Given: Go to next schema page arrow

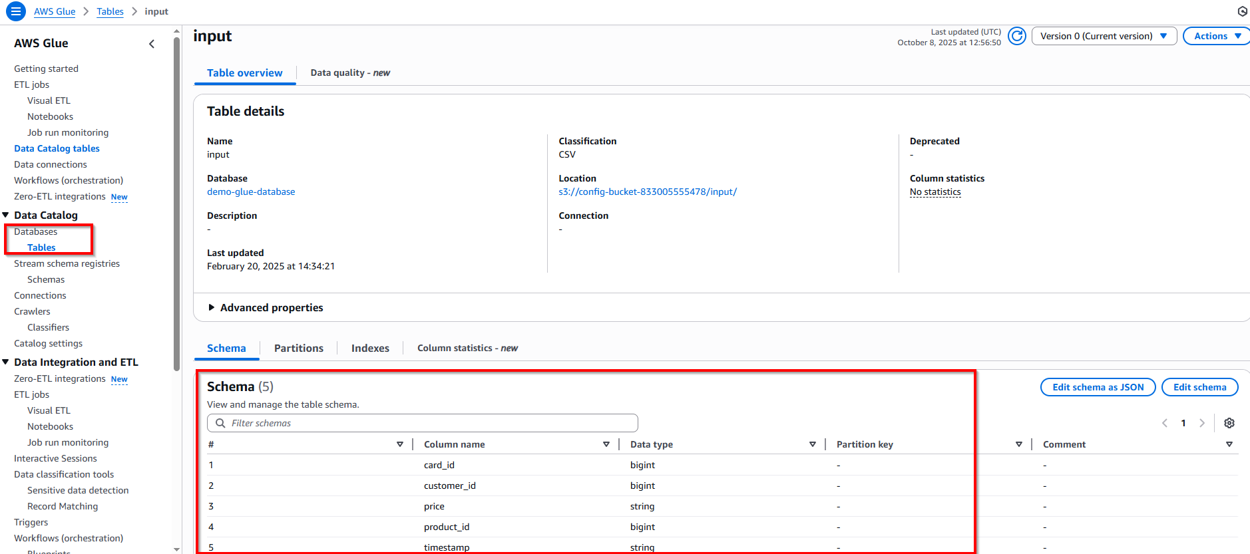Looking at the screenshot, I should pos(1201,423).
